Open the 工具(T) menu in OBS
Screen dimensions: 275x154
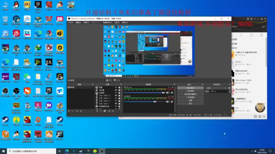[x=117, y=23]
